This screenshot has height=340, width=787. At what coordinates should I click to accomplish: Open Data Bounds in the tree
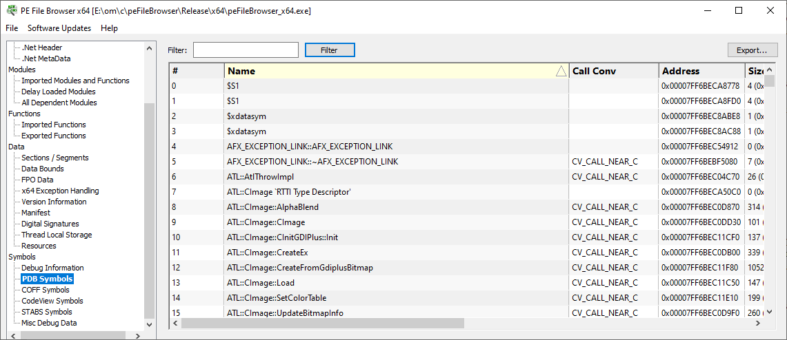point(43,169)
